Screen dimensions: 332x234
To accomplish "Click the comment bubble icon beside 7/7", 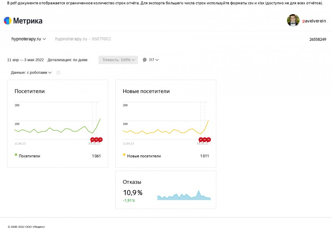I will (x=145, y=60).
